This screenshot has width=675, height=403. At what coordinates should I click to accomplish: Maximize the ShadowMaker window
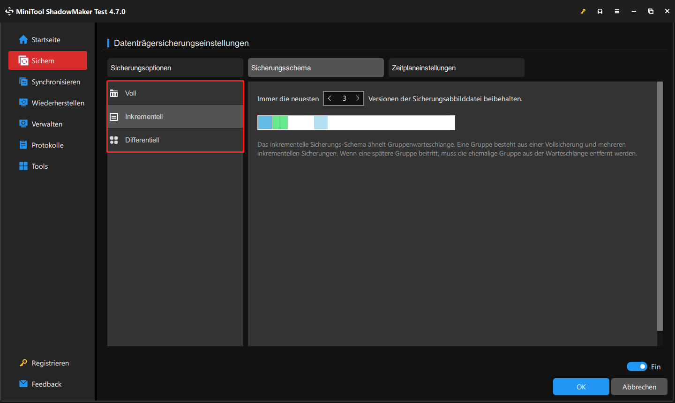pos(651,11)
